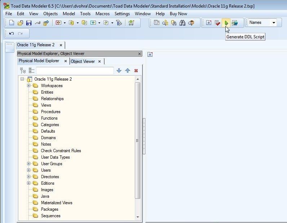This screenshot has height=223, width=287.
Task: Click the tree scrollbar up arrow
Action: pyautogui.click(x=138, y=79)
